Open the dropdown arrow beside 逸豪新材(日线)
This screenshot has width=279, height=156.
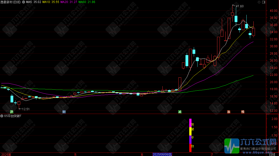click(x=24, y=2)
